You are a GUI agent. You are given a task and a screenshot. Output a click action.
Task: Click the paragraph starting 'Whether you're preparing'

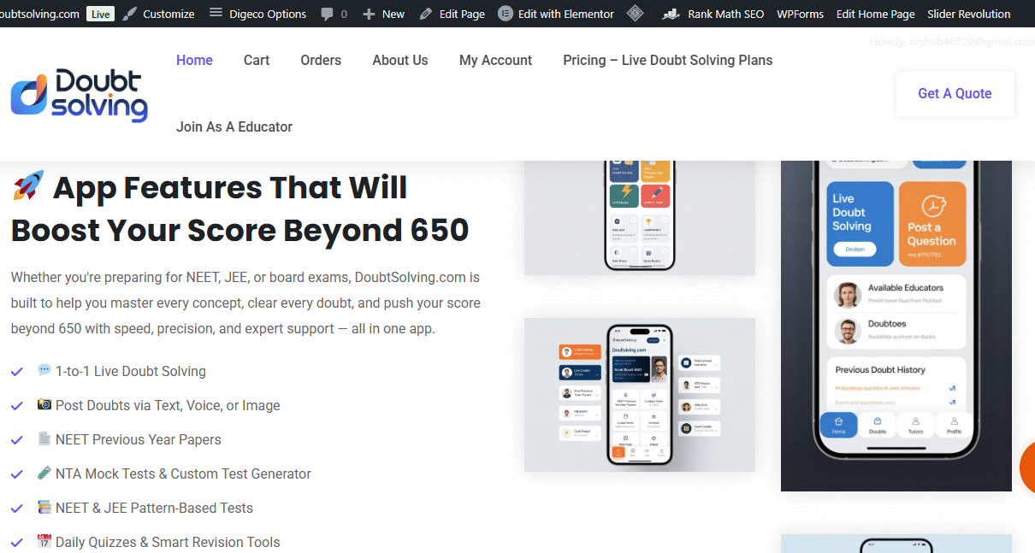click(245, 303)
